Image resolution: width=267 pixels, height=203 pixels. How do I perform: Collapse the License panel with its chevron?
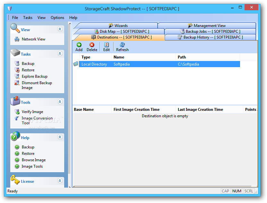(x=60, y=181)
